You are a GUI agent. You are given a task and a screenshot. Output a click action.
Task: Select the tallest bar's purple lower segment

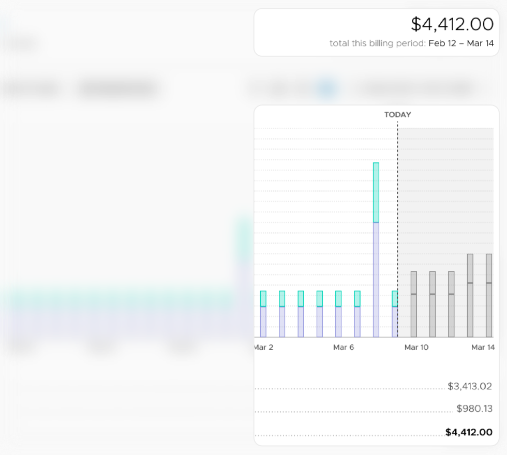coord(376,279)
